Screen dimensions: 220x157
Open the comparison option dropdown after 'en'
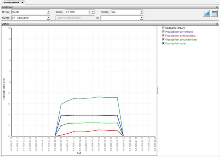tap(141, 18)
